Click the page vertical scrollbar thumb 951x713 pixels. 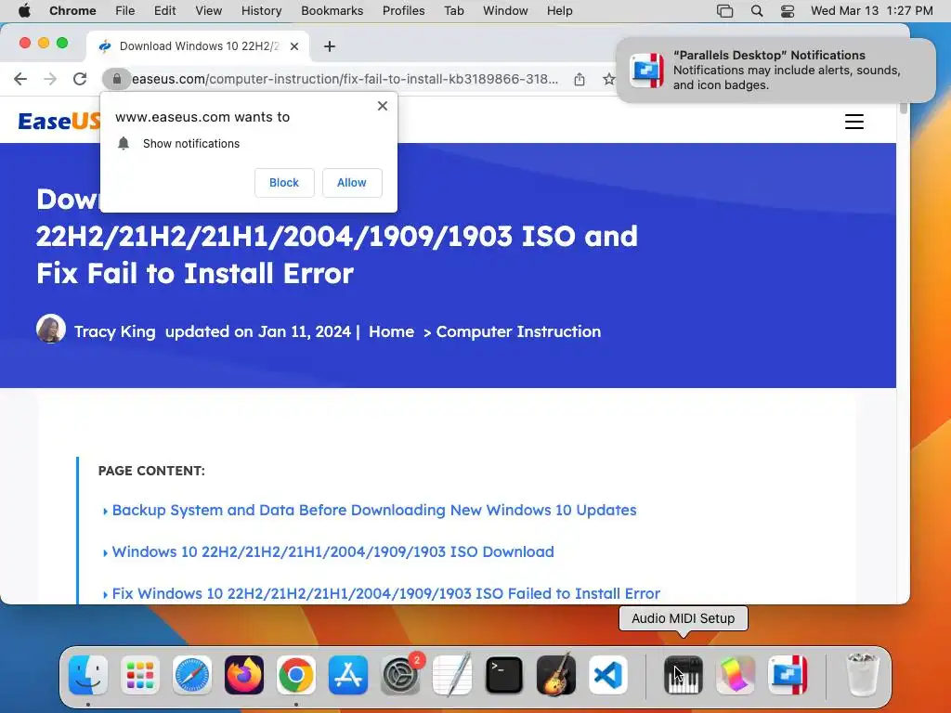(x=903, y=108)
